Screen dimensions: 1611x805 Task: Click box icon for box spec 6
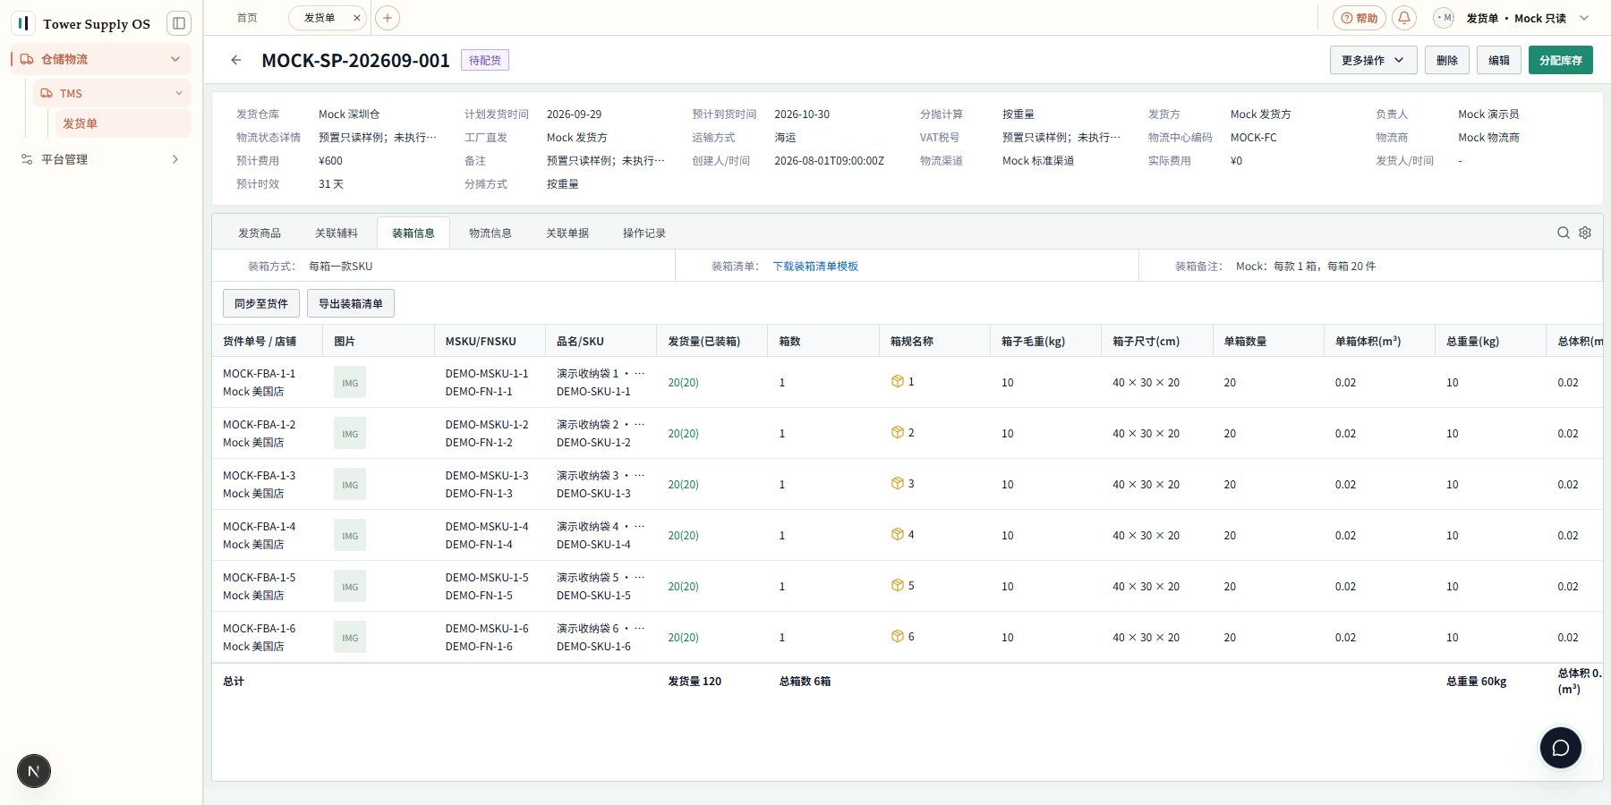coord(897,636)
